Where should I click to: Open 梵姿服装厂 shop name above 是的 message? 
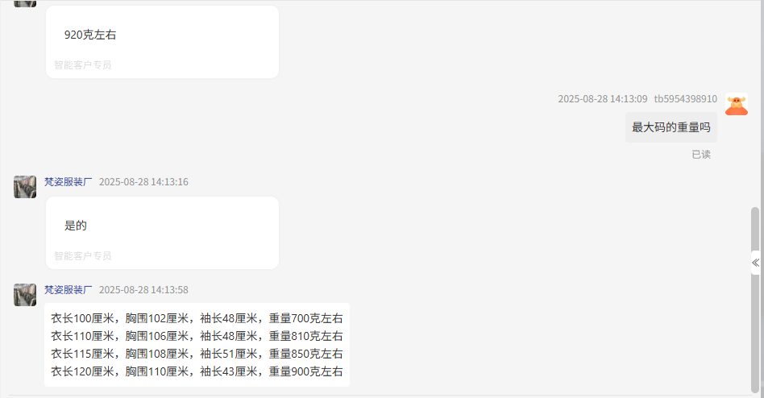pos(69,182)
